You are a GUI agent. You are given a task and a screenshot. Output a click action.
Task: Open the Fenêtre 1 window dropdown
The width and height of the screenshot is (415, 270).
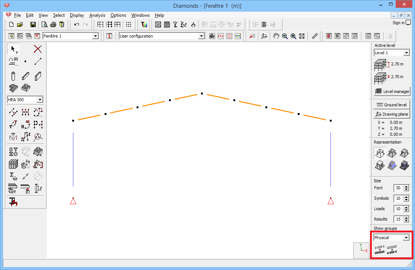point(95,36)
